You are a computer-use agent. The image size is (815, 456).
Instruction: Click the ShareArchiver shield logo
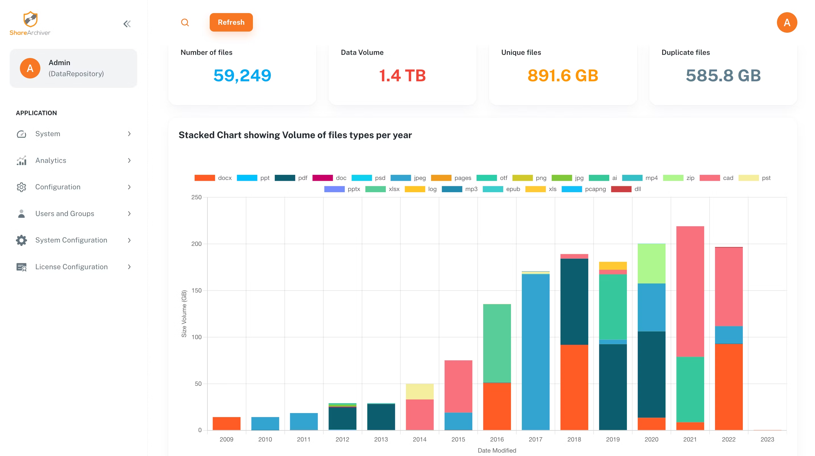coord(30,20)
